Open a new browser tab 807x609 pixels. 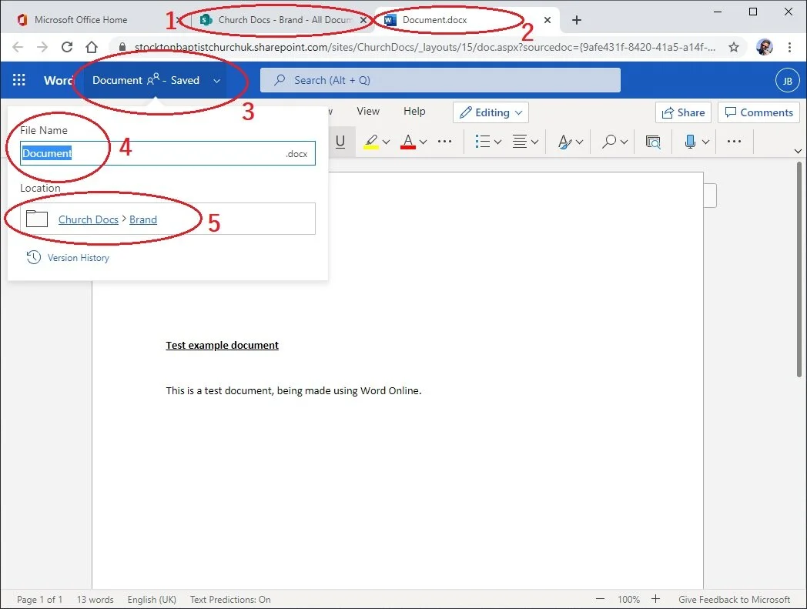577,20
